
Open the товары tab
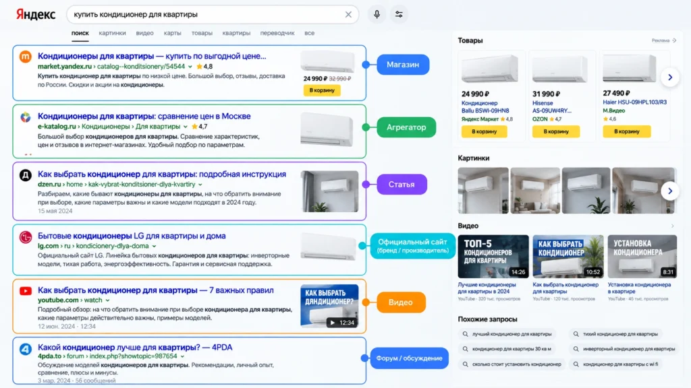coord(202,33)
